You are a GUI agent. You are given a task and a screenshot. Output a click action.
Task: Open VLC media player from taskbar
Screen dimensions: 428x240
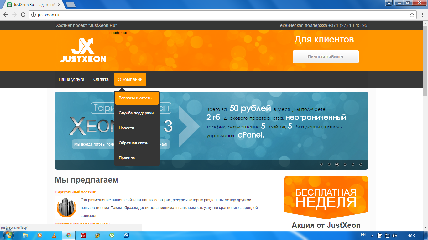[54, 236]
